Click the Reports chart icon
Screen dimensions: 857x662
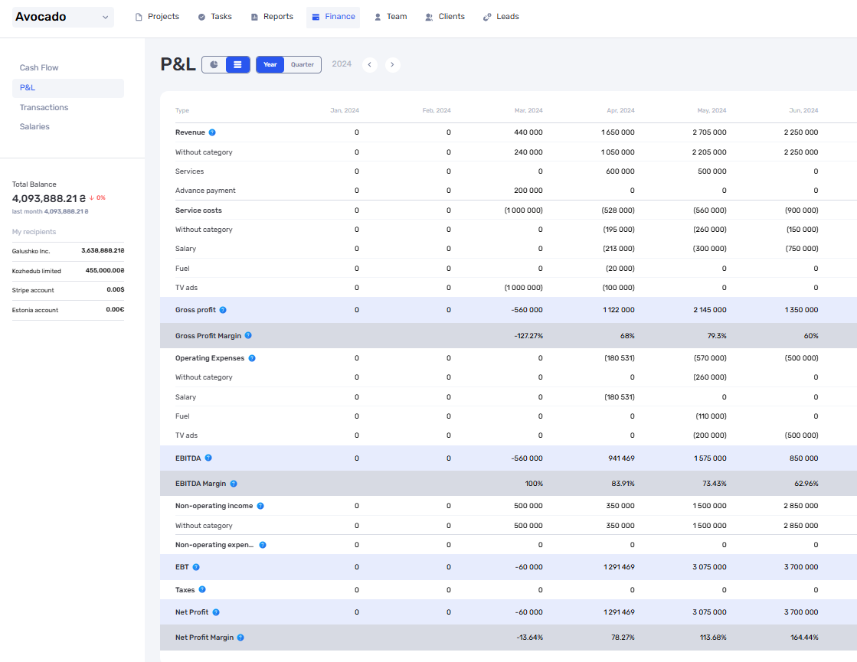coord(254,17)
